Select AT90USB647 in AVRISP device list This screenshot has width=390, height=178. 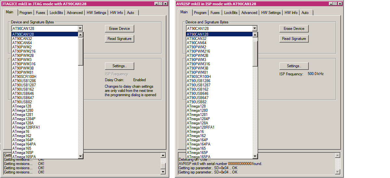click(x=219, y=98)
